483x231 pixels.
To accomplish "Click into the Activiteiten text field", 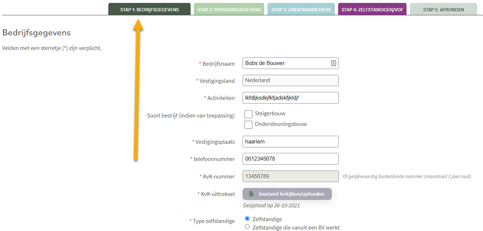I will coord(291,98).
